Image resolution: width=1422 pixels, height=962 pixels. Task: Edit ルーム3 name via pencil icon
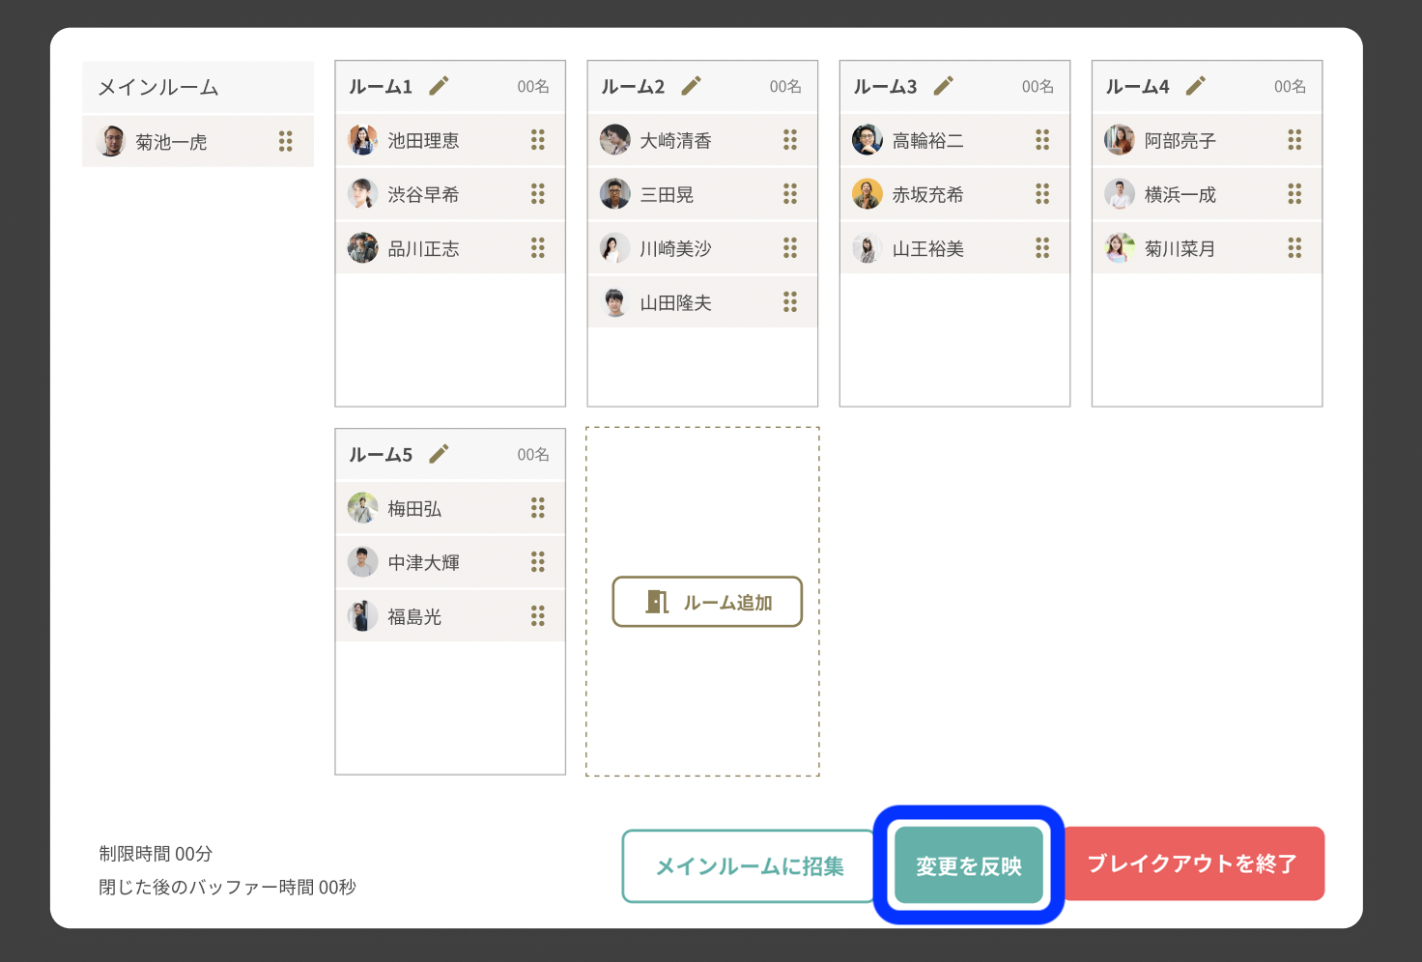943,86
